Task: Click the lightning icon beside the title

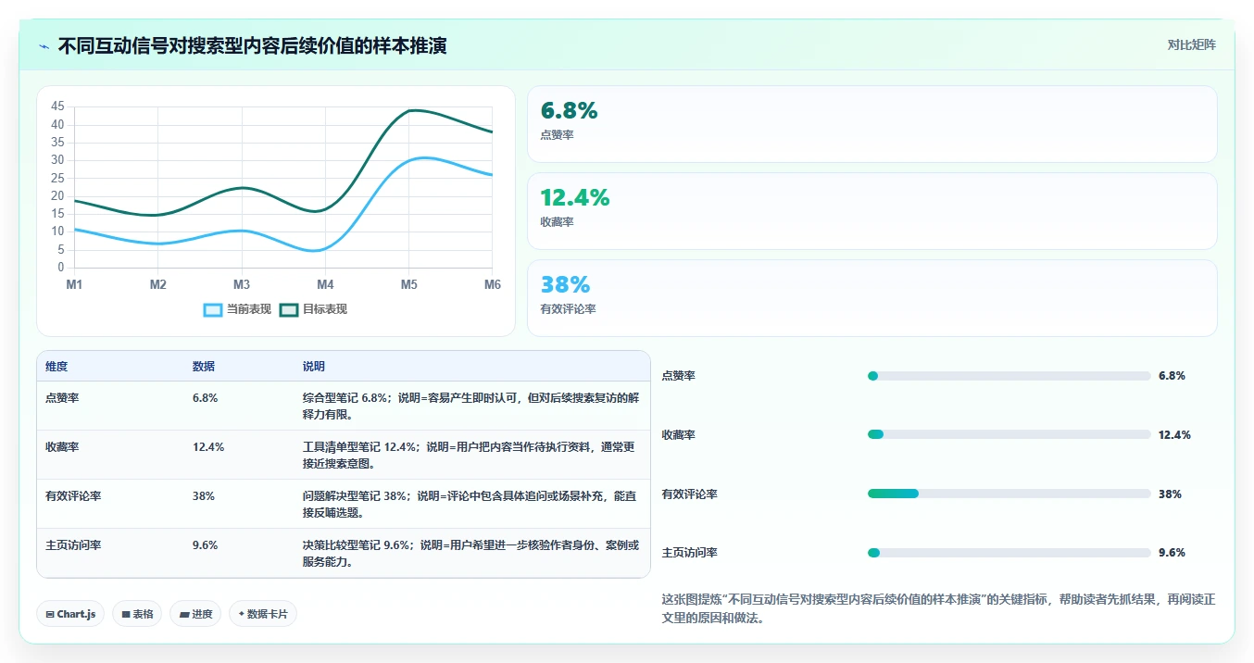Action: point(44,45)
